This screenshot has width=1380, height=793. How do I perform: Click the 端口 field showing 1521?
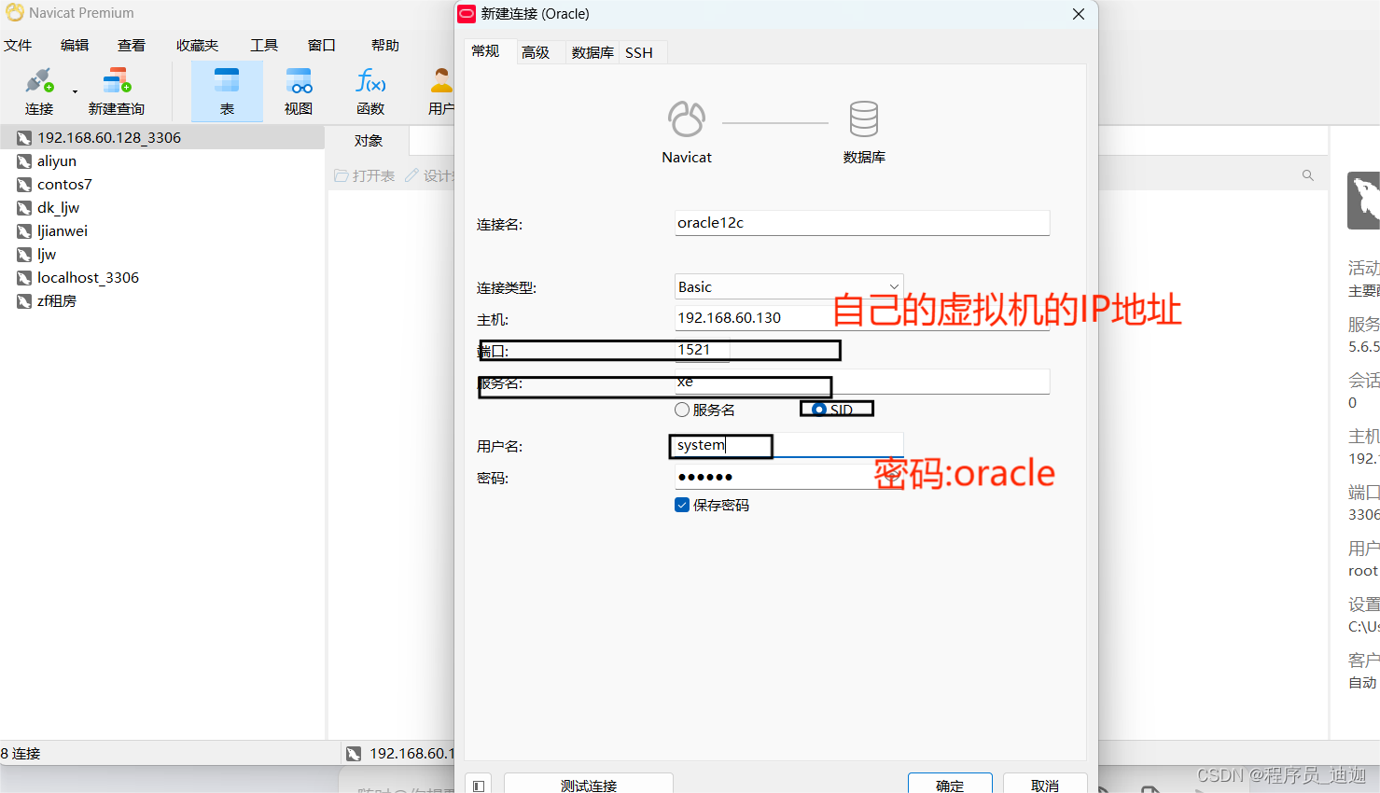pyautogui.click(x=702, y=350)
